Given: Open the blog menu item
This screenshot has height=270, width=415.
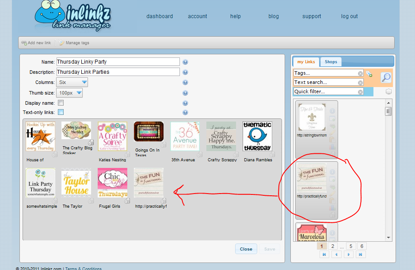Looking at the screenshot, I should pos(274,16).
